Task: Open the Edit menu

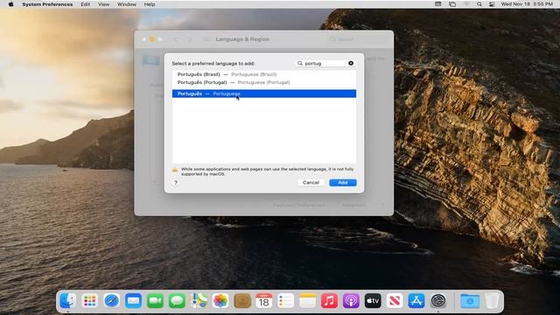Action: click(x=86, y=4)
